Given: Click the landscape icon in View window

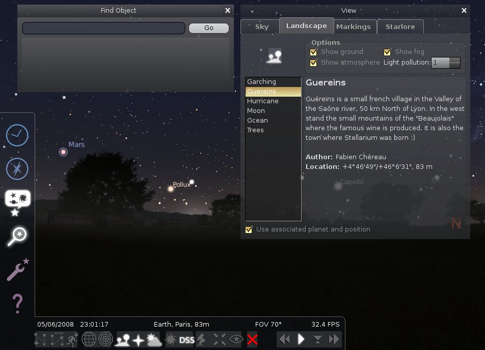Looking at the screenshot, I should [274, 56].
